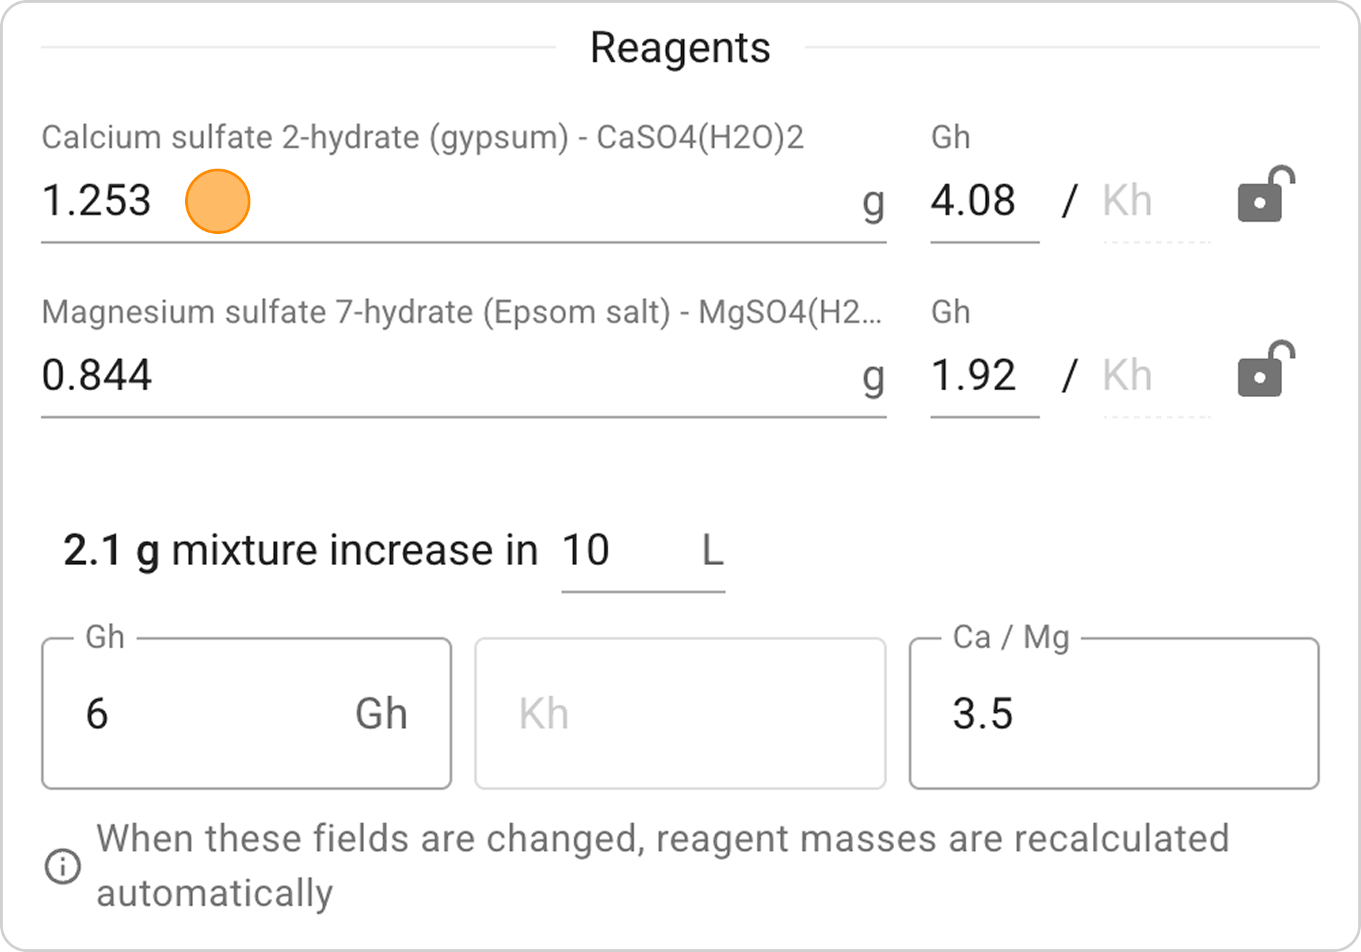
Task: Click the Reagents section heading
Action: click(x=680, y=48)
